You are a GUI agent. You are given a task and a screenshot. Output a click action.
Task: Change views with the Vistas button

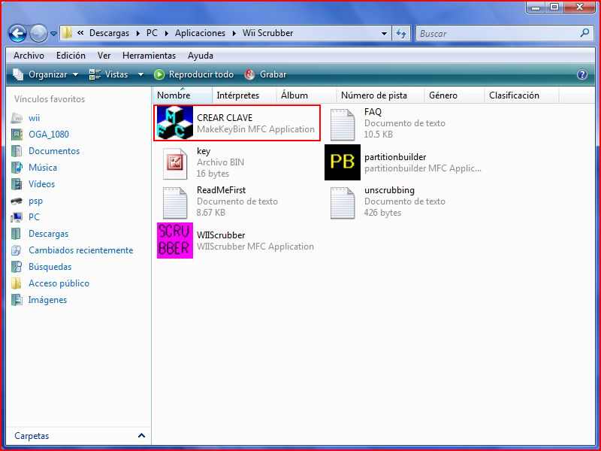click(x=108, y=74)
